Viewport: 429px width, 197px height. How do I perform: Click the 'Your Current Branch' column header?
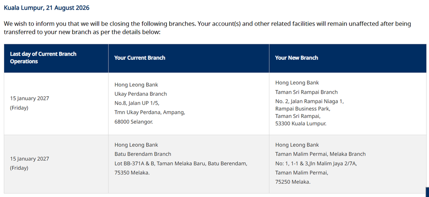pyautogui.click(x=140, y=58)
